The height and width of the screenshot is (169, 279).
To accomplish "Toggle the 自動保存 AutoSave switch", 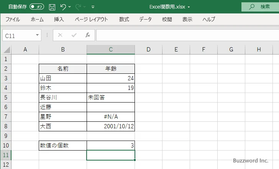I will pos(37,7).
